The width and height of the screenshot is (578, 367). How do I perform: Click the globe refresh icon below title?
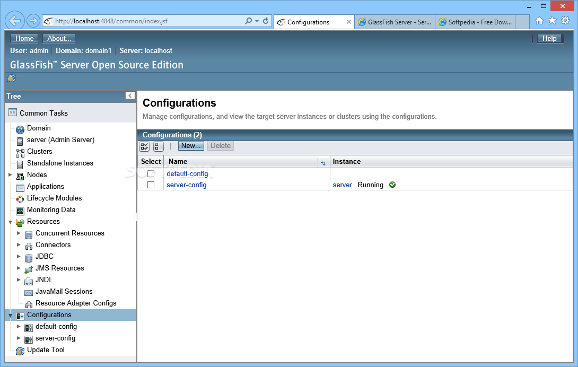click(12, 78)
